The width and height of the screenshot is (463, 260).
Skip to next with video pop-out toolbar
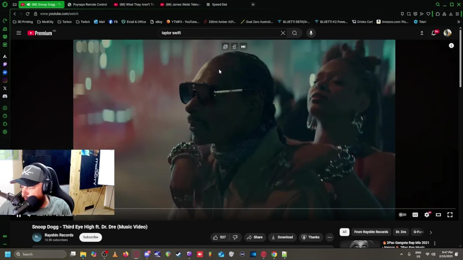tap(243, 47)
